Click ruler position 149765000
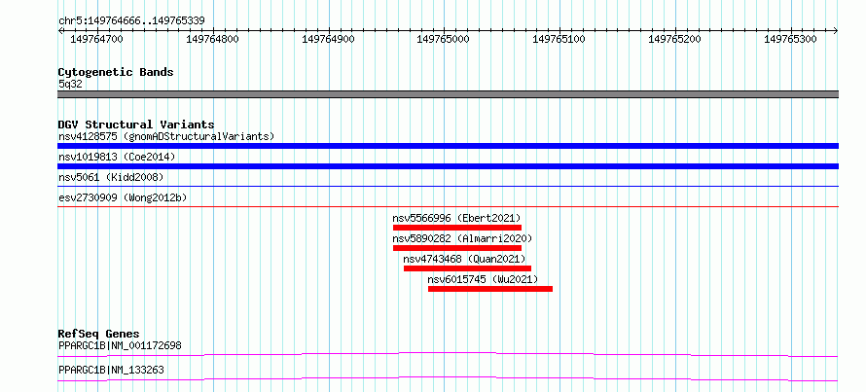The height and width of the screenshot is (392, 866). click(x=444, y=39)
